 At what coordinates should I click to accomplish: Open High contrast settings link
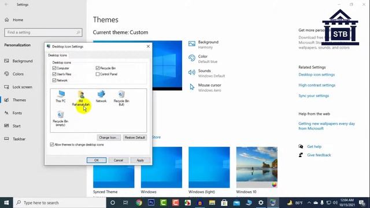click(x=317, y=85)
